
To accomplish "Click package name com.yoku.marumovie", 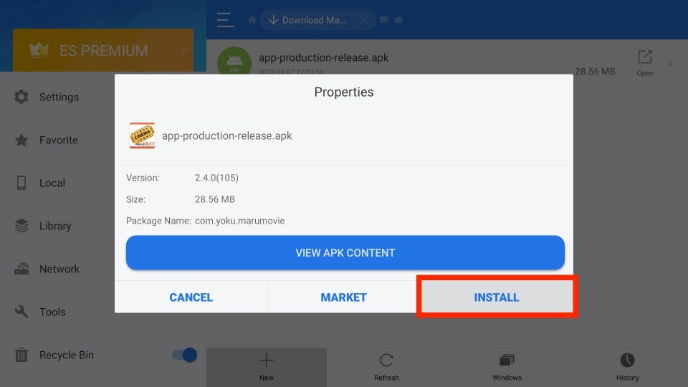I will [239, 221].
